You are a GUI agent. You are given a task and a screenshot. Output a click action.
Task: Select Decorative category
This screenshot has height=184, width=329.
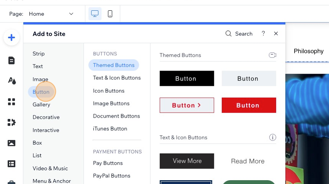(x=46, y=117)
